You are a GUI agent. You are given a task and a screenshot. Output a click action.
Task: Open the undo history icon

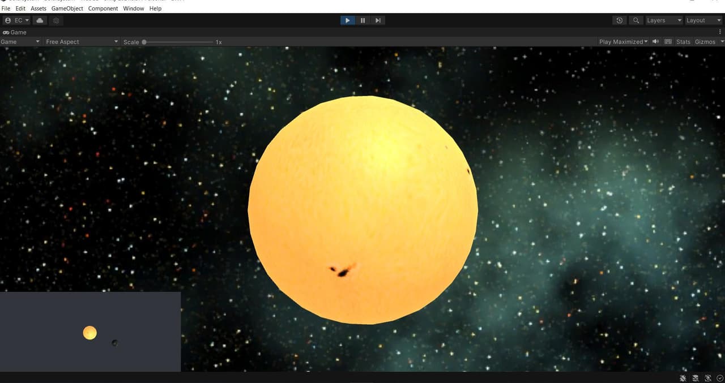[620, 20]
